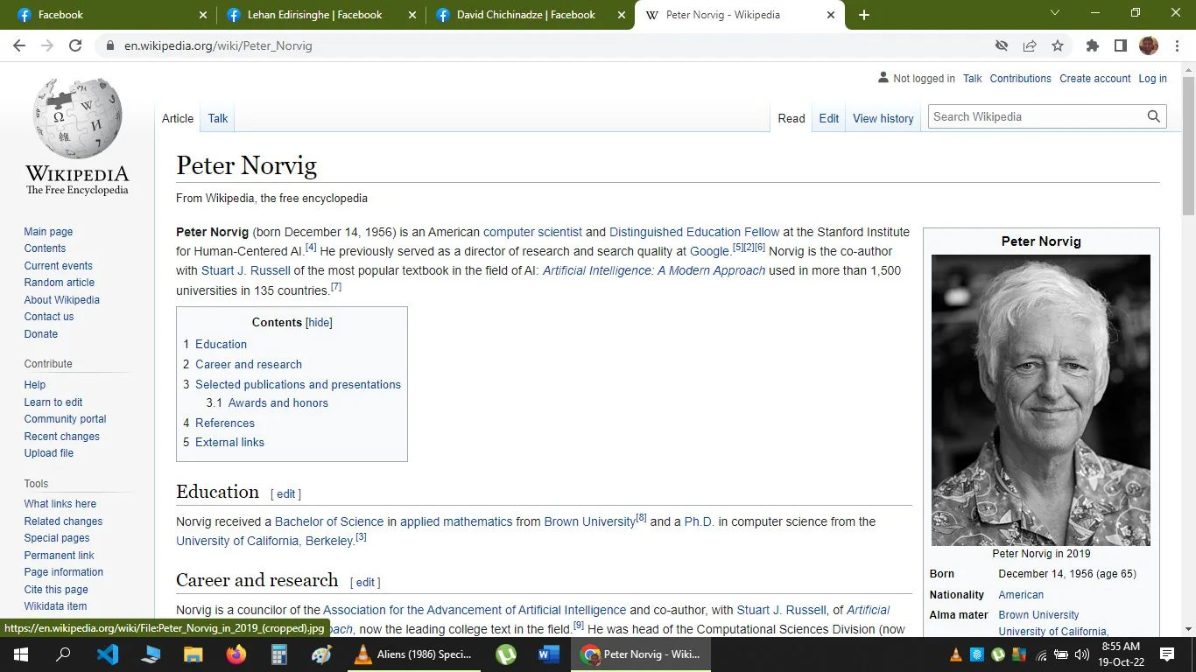Jump to Career and research in Contents

coord(249,364)
